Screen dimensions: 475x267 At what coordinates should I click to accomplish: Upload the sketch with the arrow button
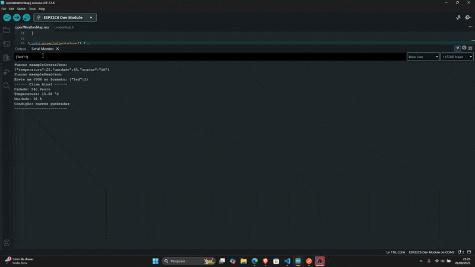pos(17,18)
